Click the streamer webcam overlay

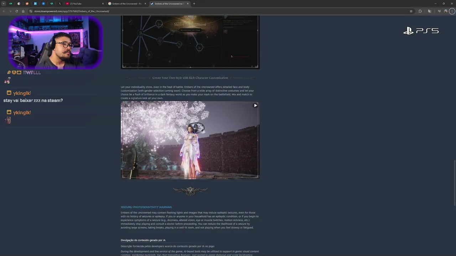55,42
